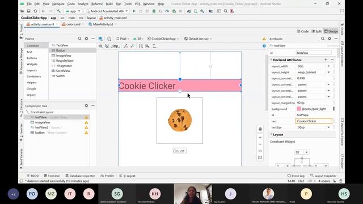Click the text attribute field Cookie Clicker
The width and height of the screenshot is (363, 204).
(314, 121)
